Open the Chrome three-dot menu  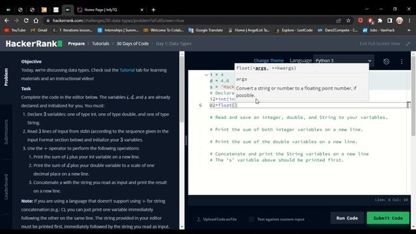click(x=409, y=20)
